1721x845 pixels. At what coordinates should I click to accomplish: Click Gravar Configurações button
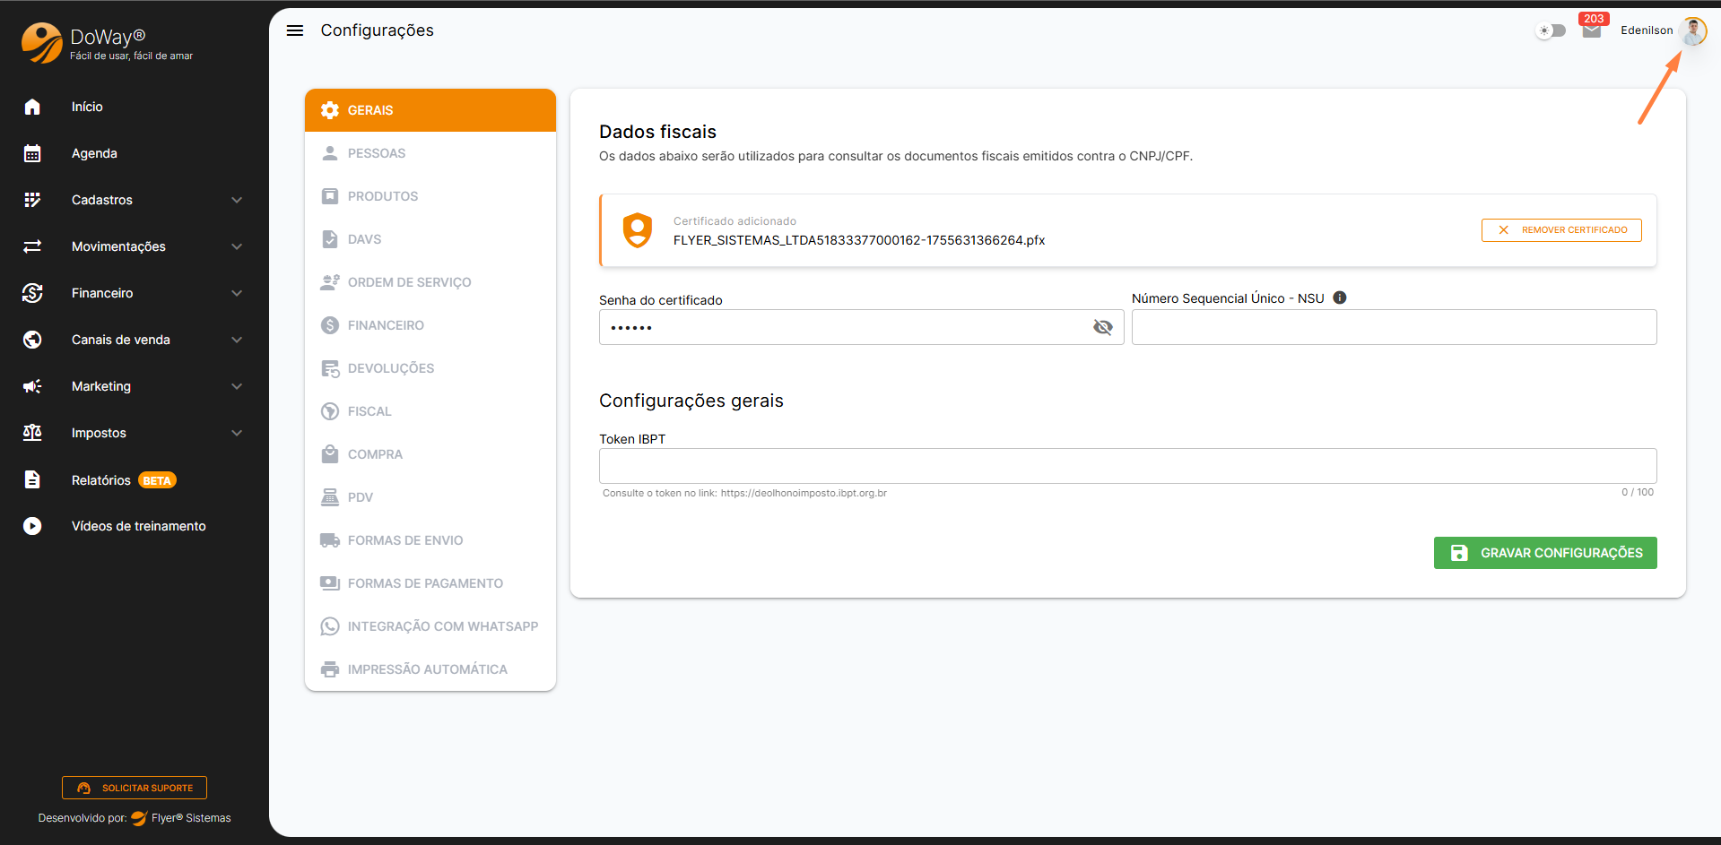(1545, 553)
